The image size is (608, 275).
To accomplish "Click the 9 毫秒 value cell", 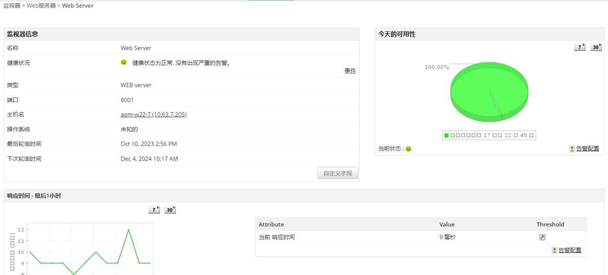I will tap(447, 237).
